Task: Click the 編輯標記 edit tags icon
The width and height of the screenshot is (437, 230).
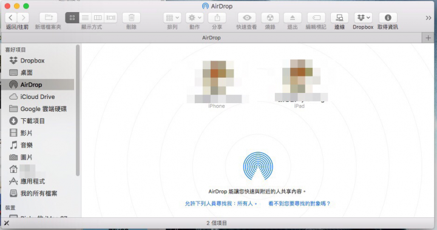Action: point(316,18)
